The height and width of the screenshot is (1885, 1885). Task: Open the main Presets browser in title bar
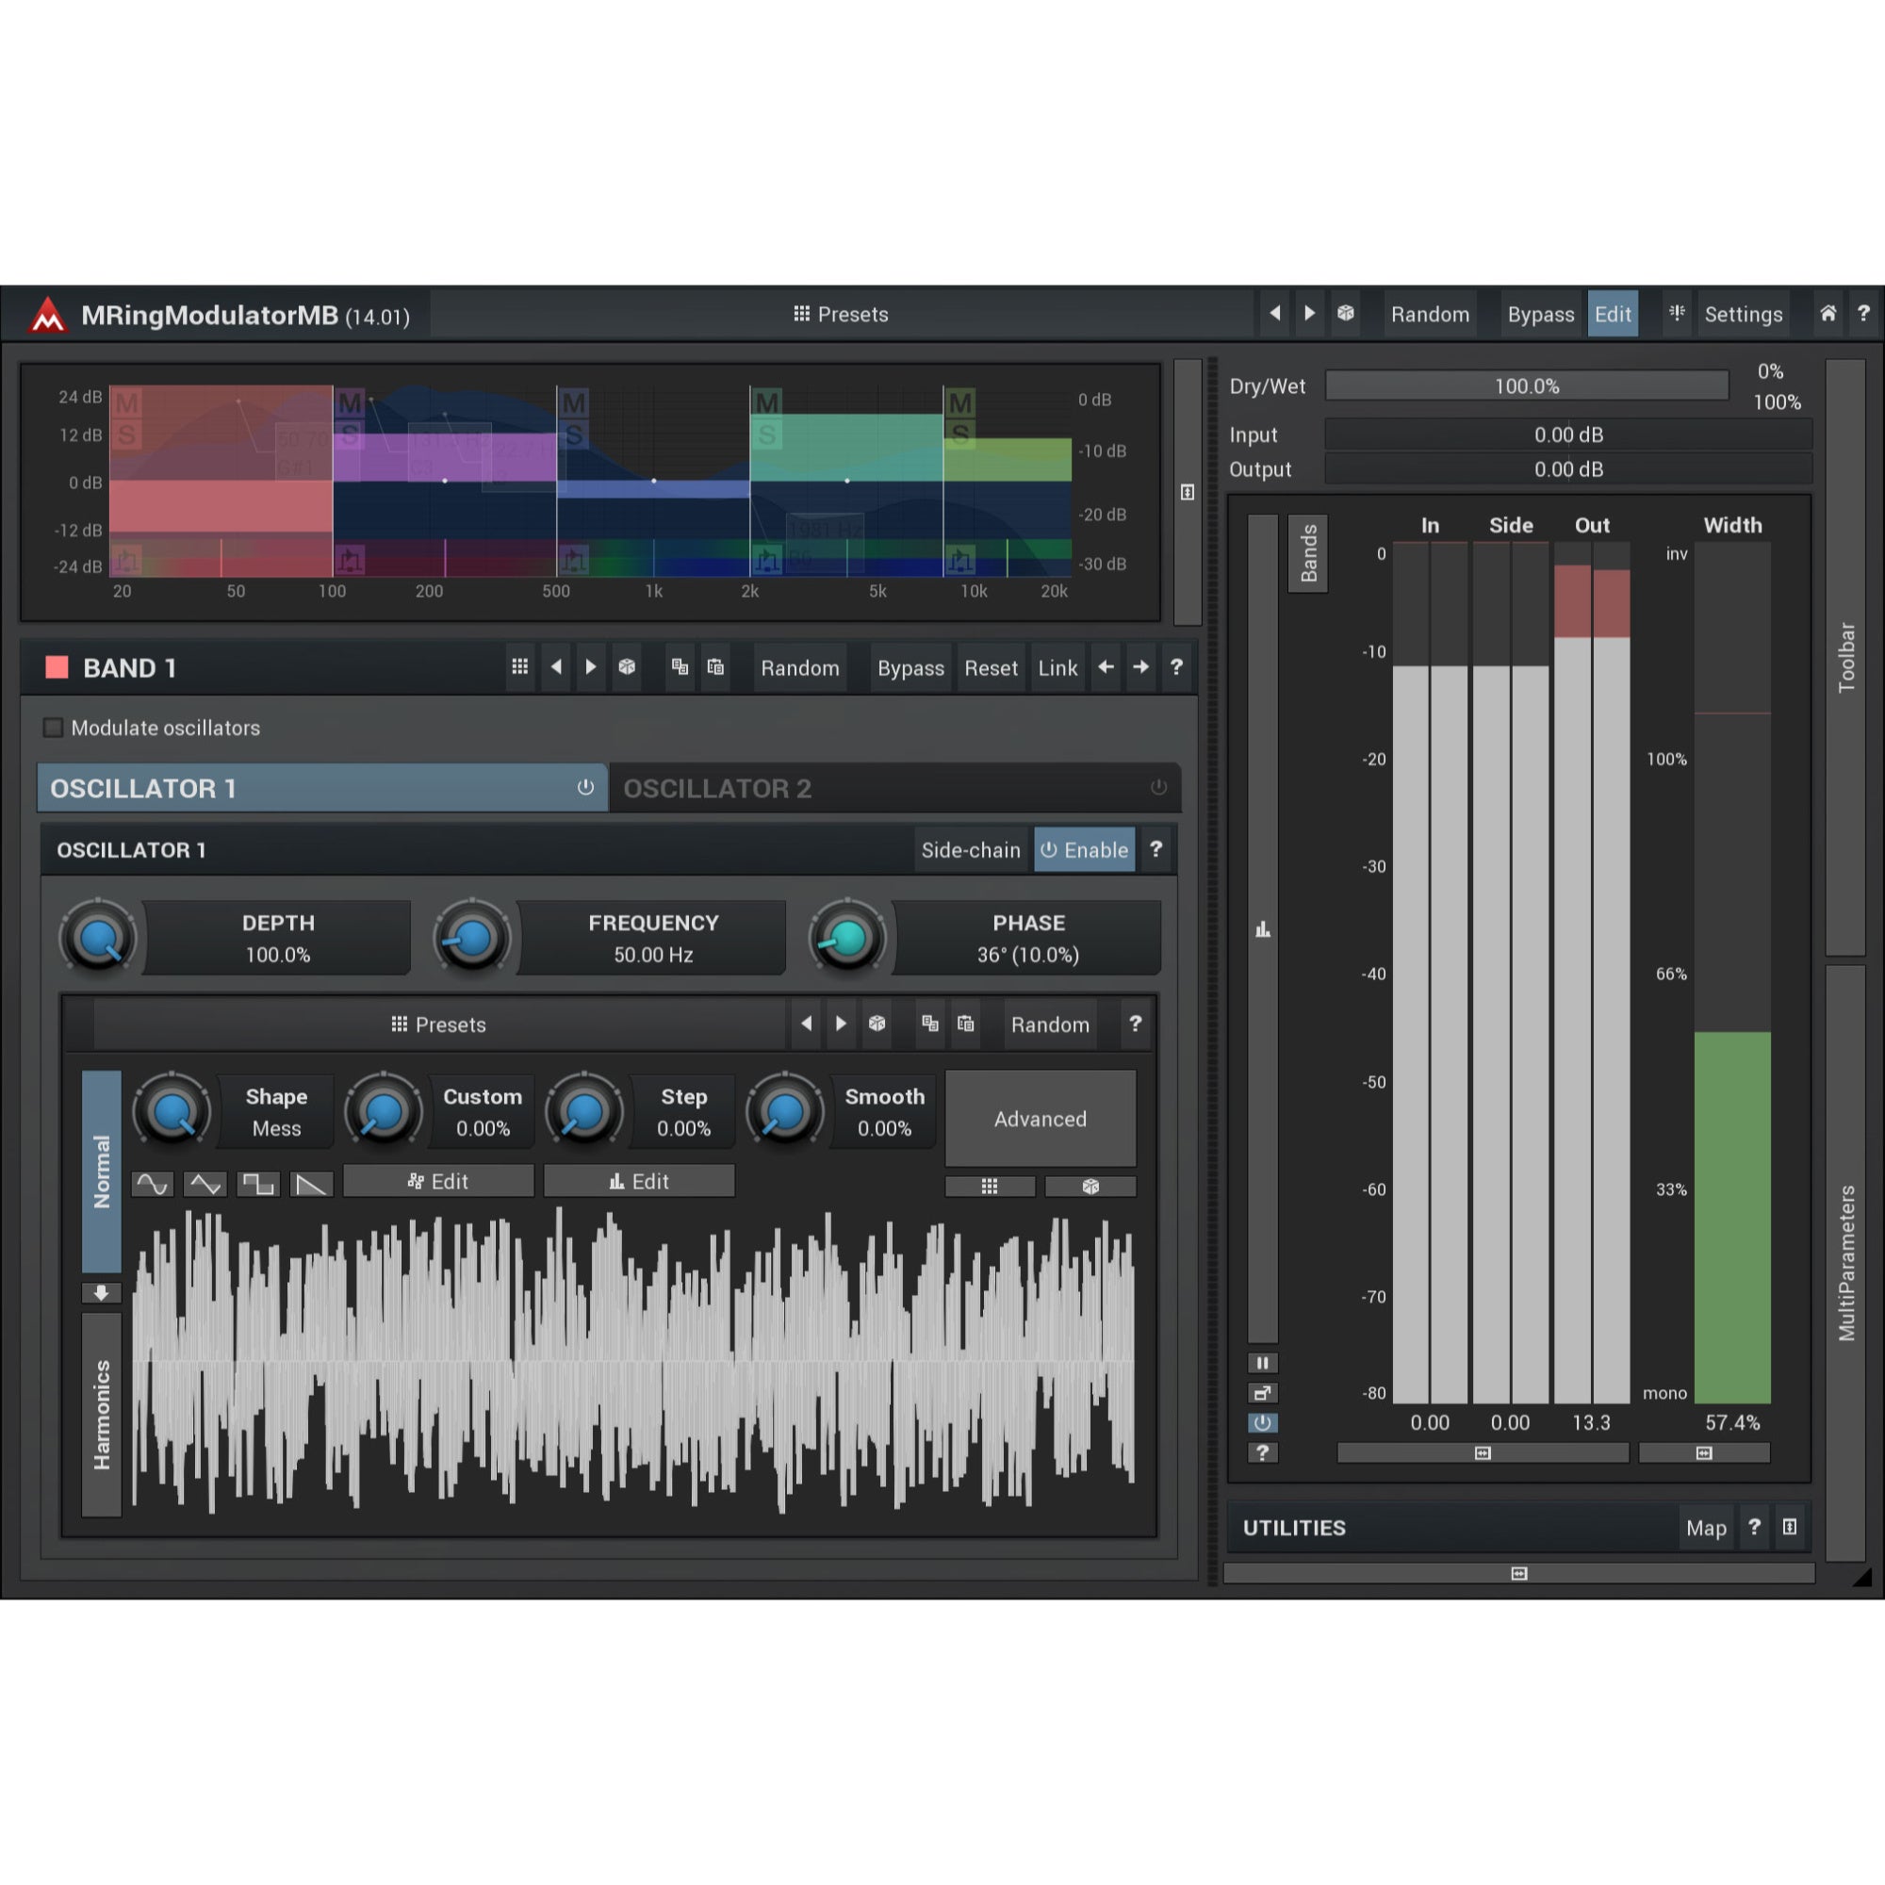[841, 314]
